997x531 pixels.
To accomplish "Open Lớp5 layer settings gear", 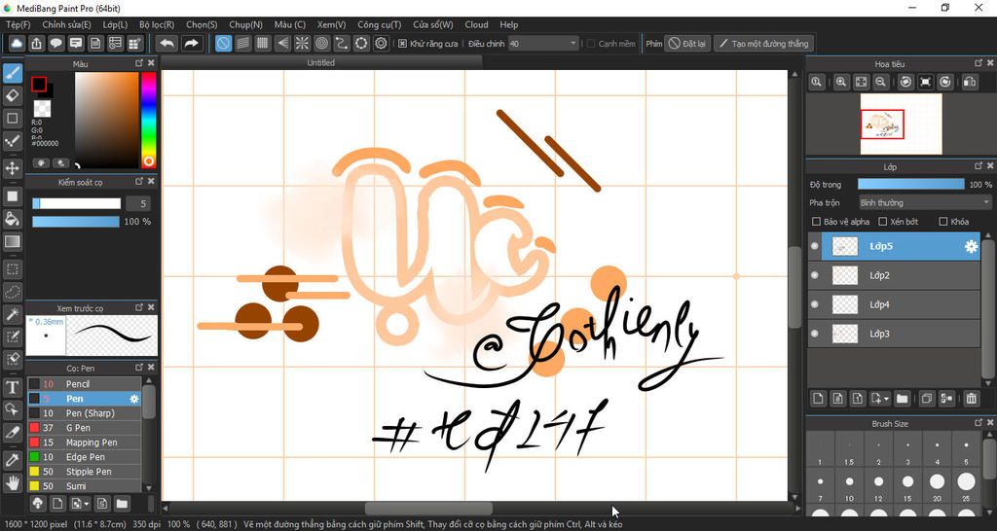I will tap(971, 246).
